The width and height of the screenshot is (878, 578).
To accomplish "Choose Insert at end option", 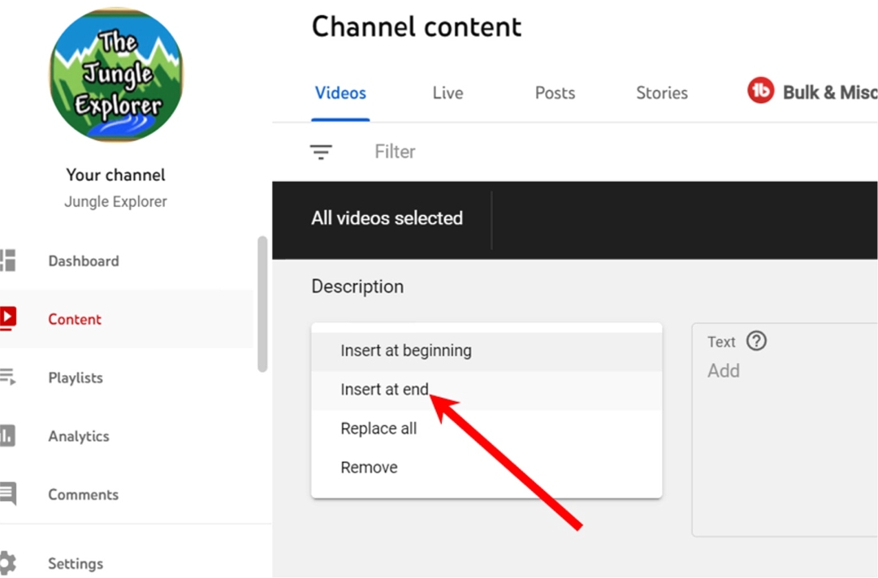I will [x=487, y=390].
